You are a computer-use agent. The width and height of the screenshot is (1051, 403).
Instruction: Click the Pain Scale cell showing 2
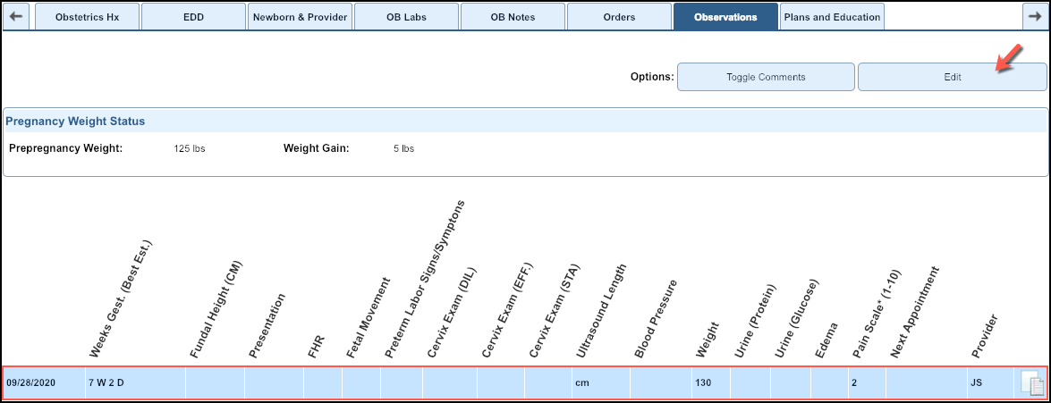coord(866,382)
